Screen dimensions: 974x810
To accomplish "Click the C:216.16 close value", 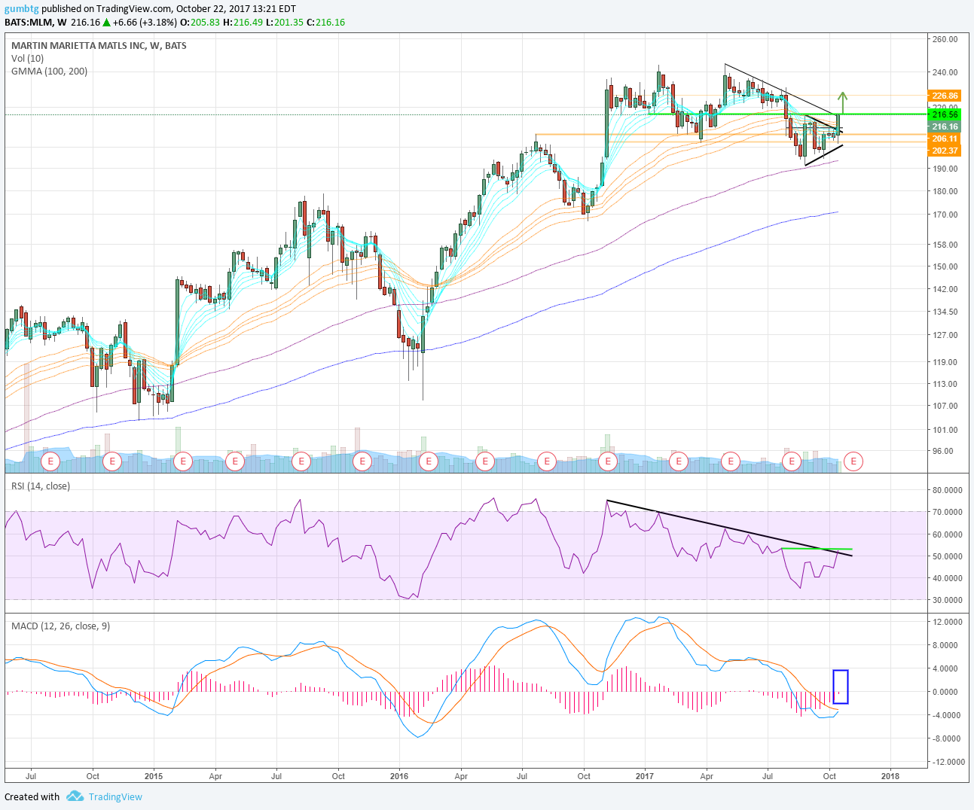I will [326, 23].
